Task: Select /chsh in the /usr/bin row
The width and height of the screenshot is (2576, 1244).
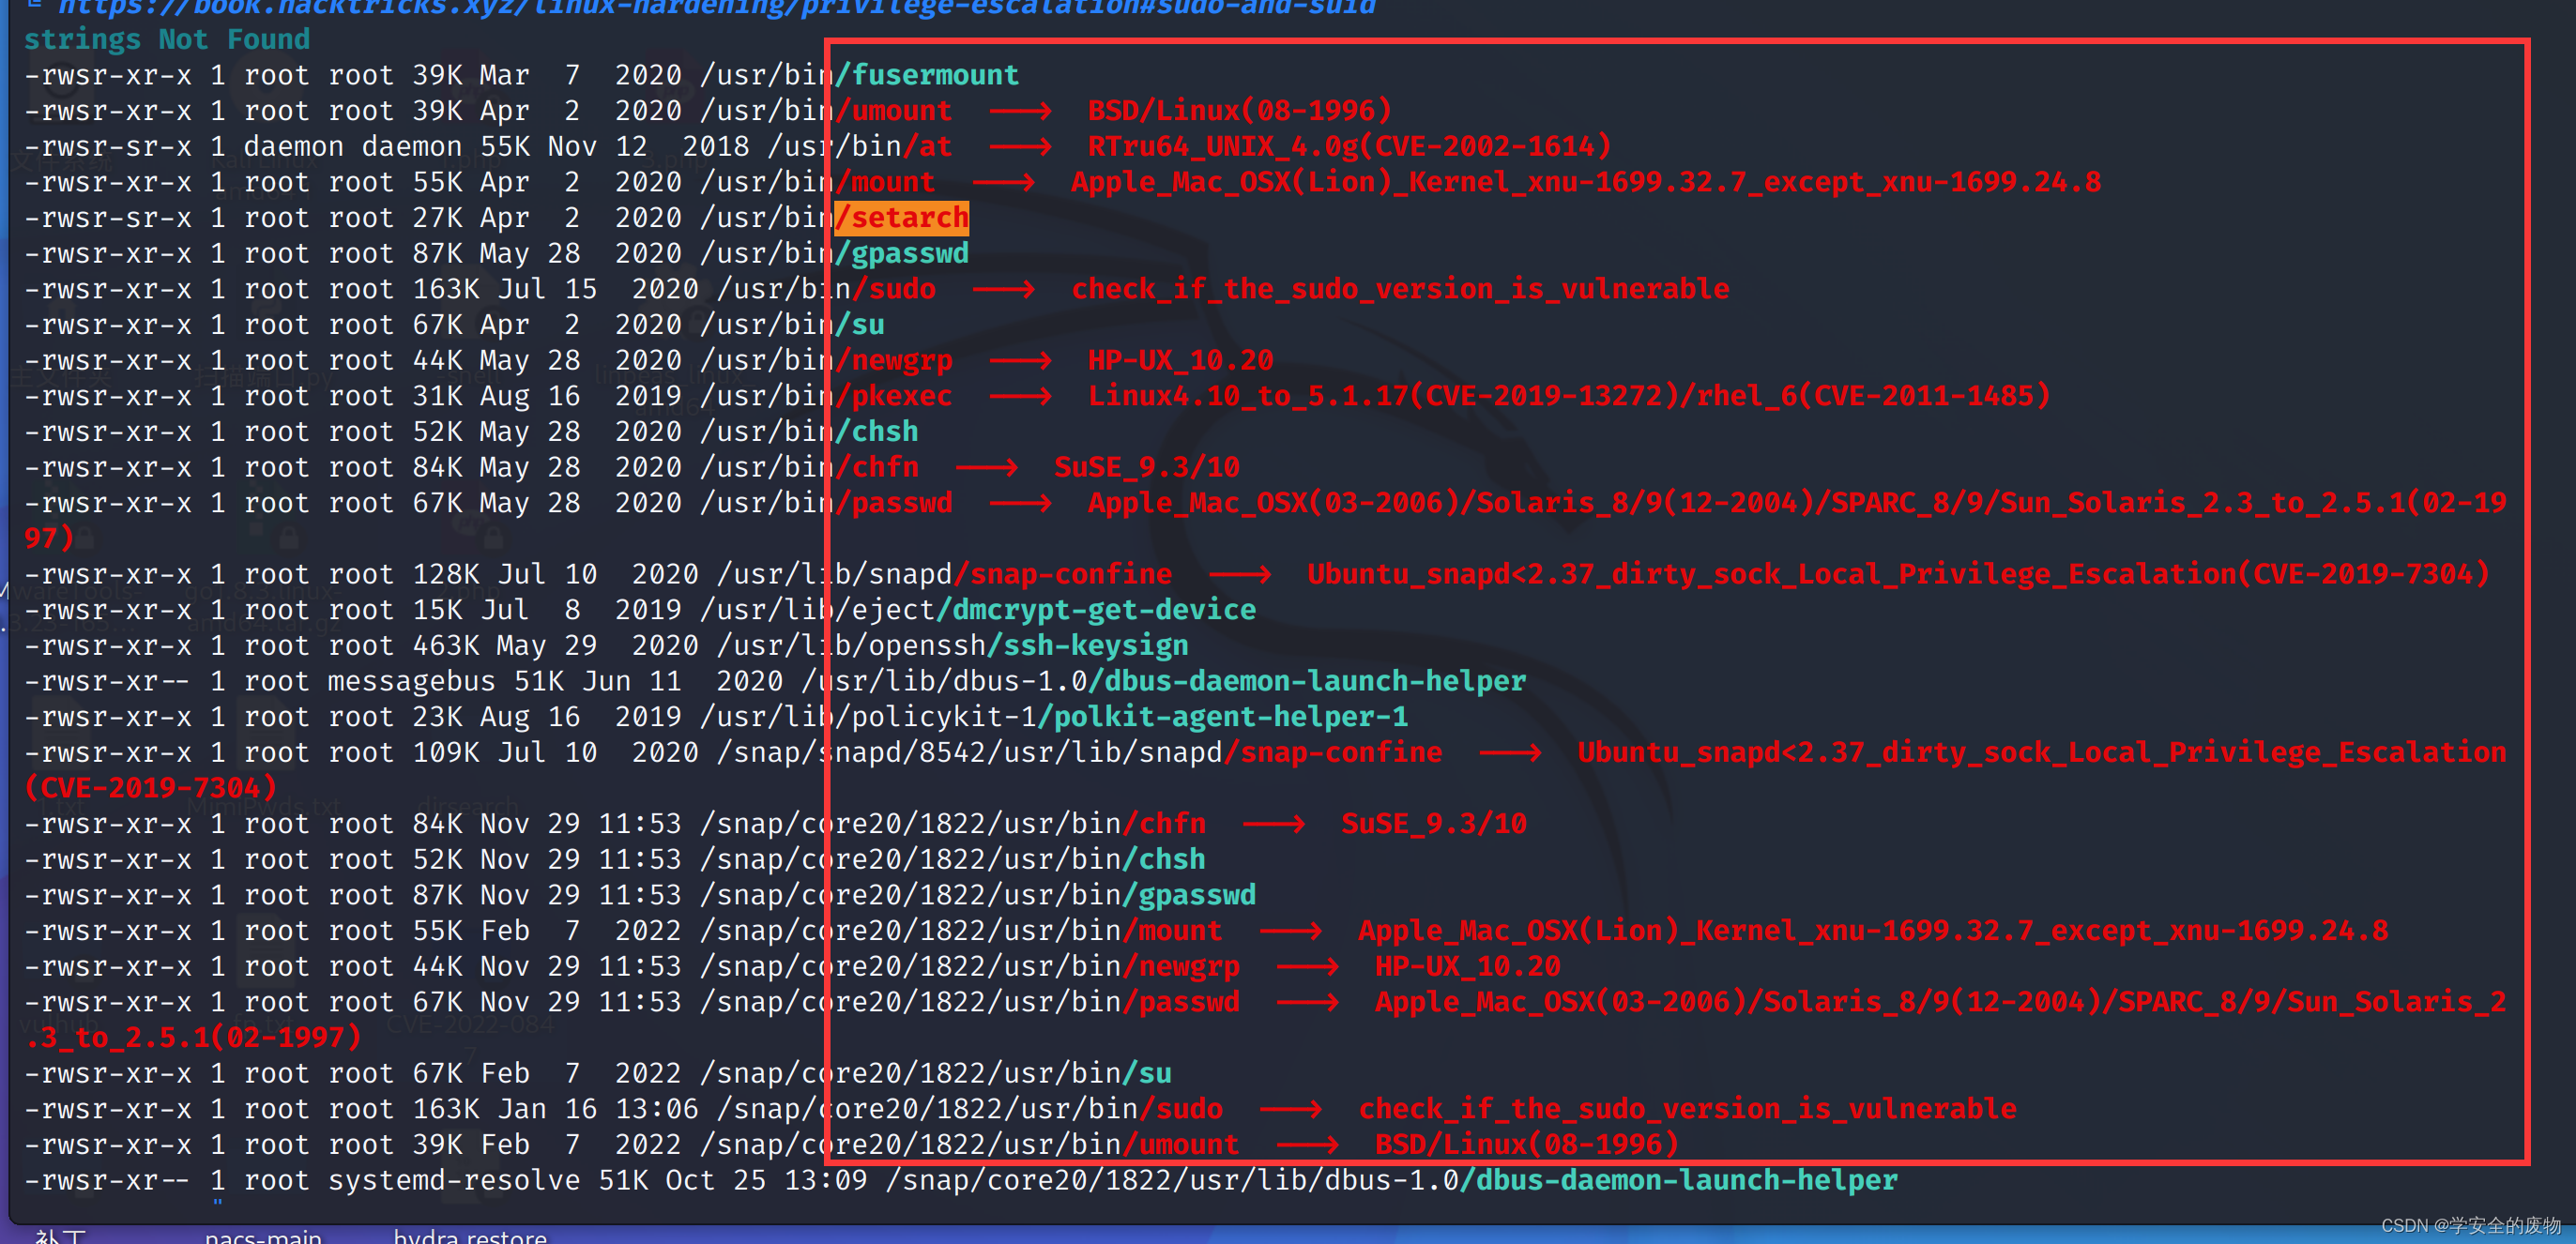Action: click(877, 432)
